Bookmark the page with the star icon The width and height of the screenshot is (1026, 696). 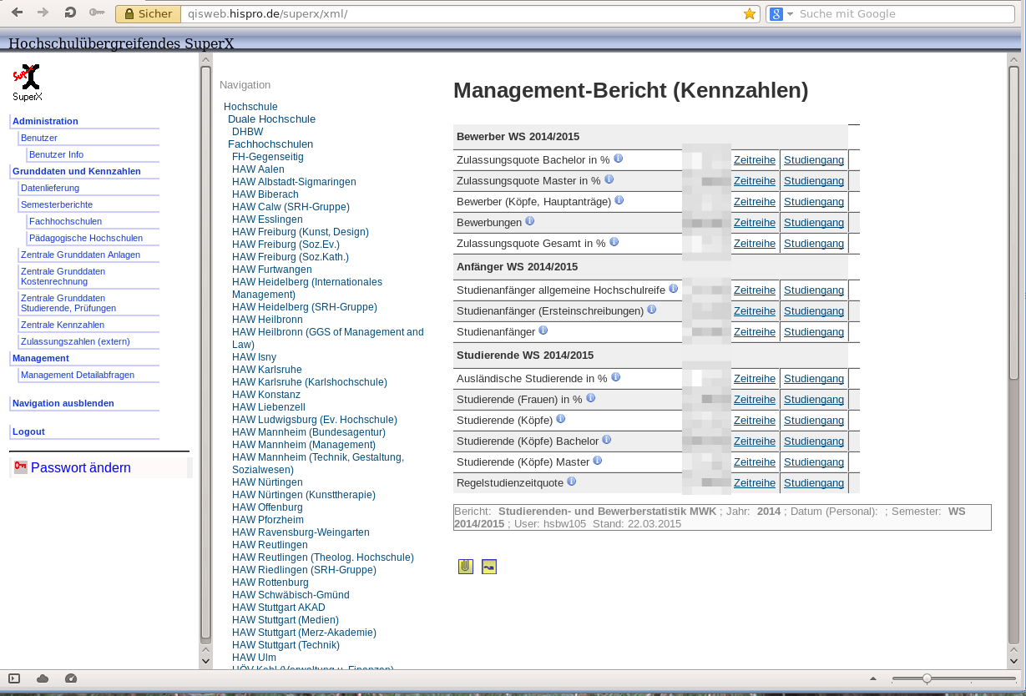click(749, 13)
